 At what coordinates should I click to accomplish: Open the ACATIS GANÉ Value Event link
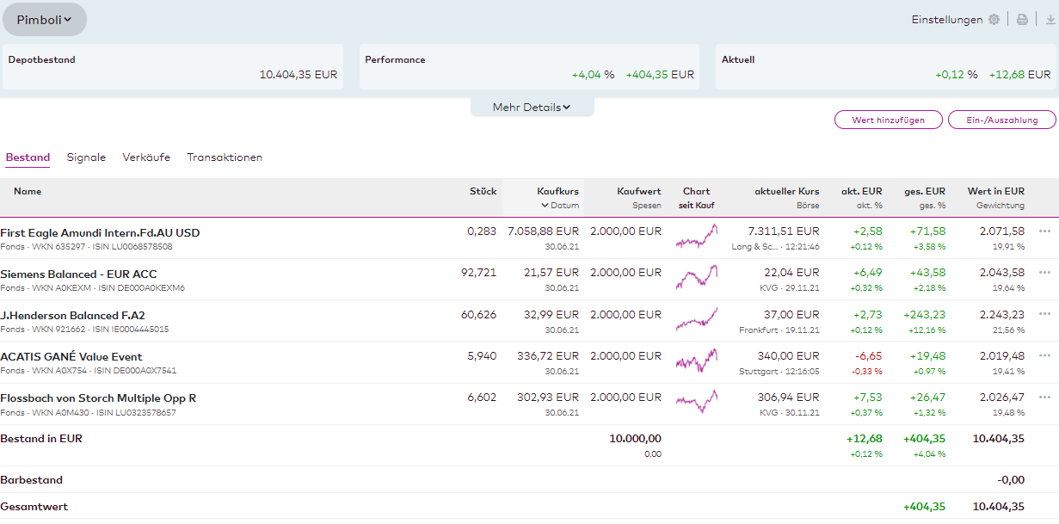(71, 357)
